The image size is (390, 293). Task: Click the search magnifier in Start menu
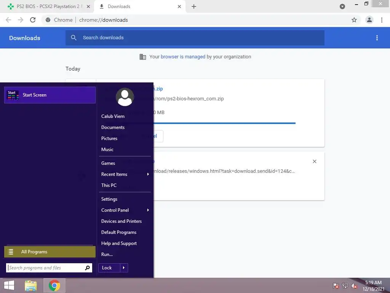pyautogui.click(x=87, y=268)
